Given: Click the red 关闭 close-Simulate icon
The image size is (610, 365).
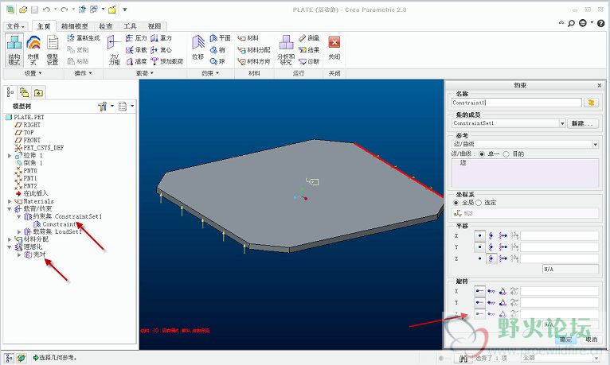Looking at the screenshot, I should click(x=334, y=41).
